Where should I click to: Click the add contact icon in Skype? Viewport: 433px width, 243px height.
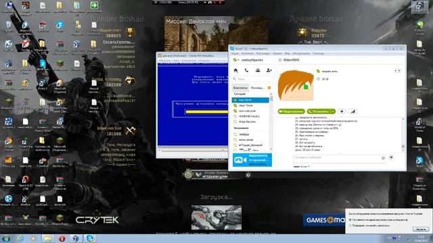[x=269, y=70]
